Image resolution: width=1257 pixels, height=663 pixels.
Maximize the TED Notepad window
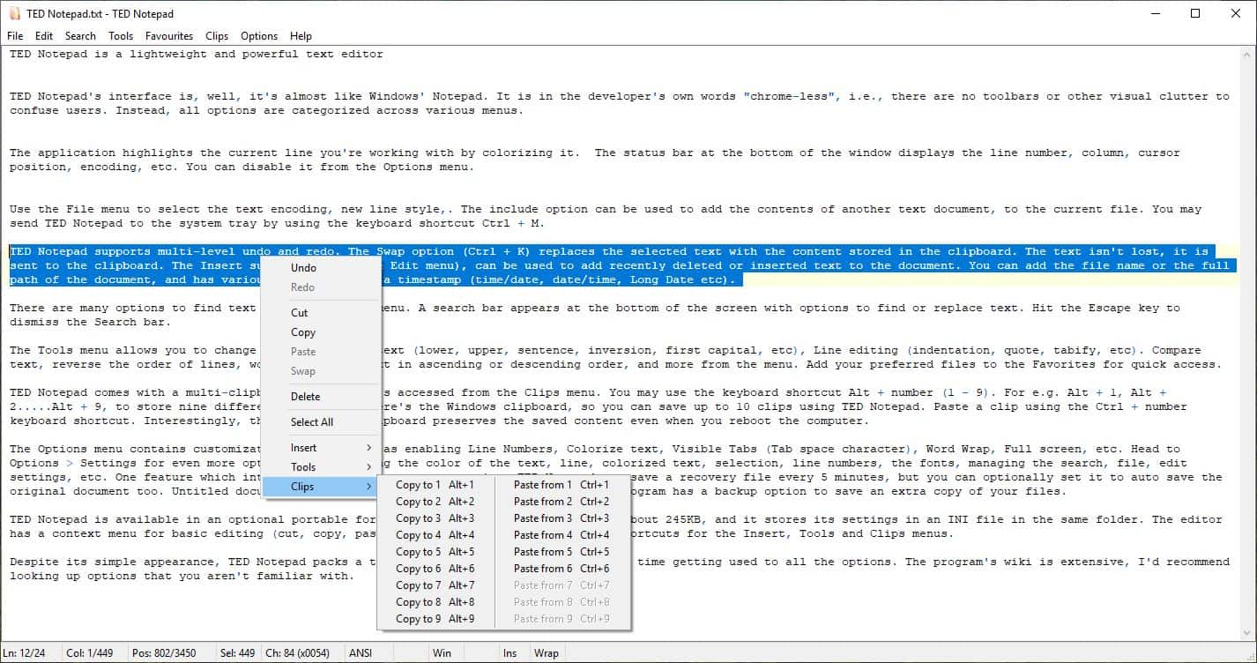(x=1195, y=13)
